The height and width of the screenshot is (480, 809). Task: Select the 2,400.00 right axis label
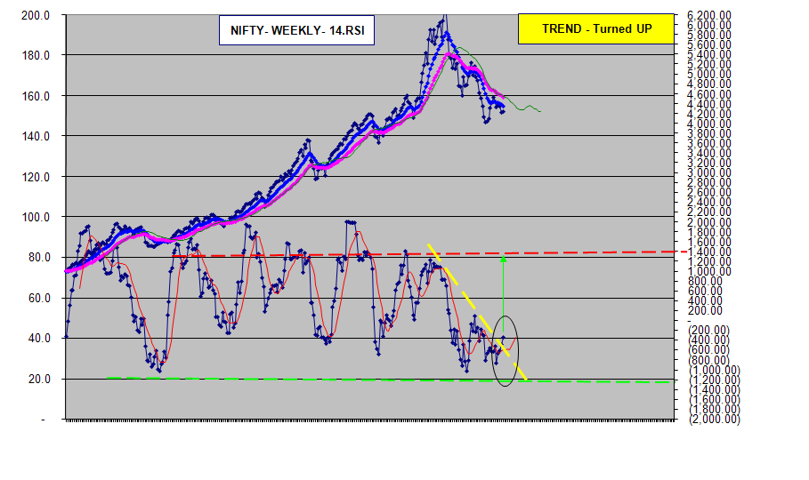(709, 202)
